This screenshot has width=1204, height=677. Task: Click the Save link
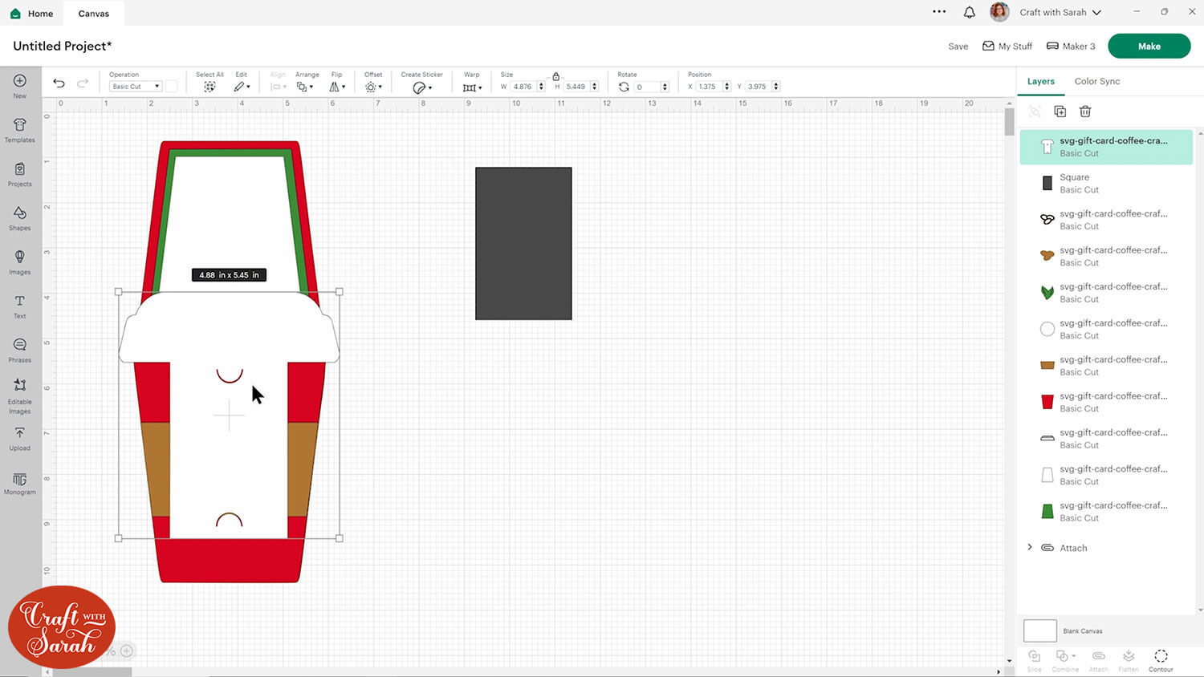point(958,47)
